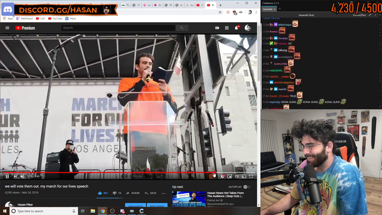382x215 pixels.
Task: Open more actions ellipsis under video
Action: pyautogui.click(x=164, y=193)
